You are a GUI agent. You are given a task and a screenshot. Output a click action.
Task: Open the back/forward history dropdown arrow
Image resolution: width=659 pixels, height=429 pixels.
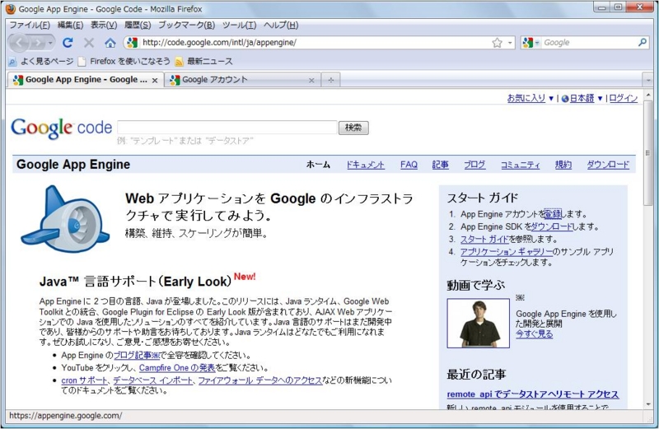pos(50,43)
